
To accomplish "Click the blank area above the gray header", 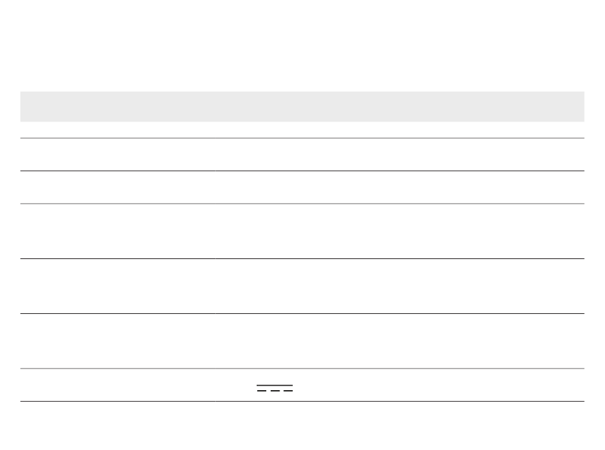I will [x=302, y=45].
